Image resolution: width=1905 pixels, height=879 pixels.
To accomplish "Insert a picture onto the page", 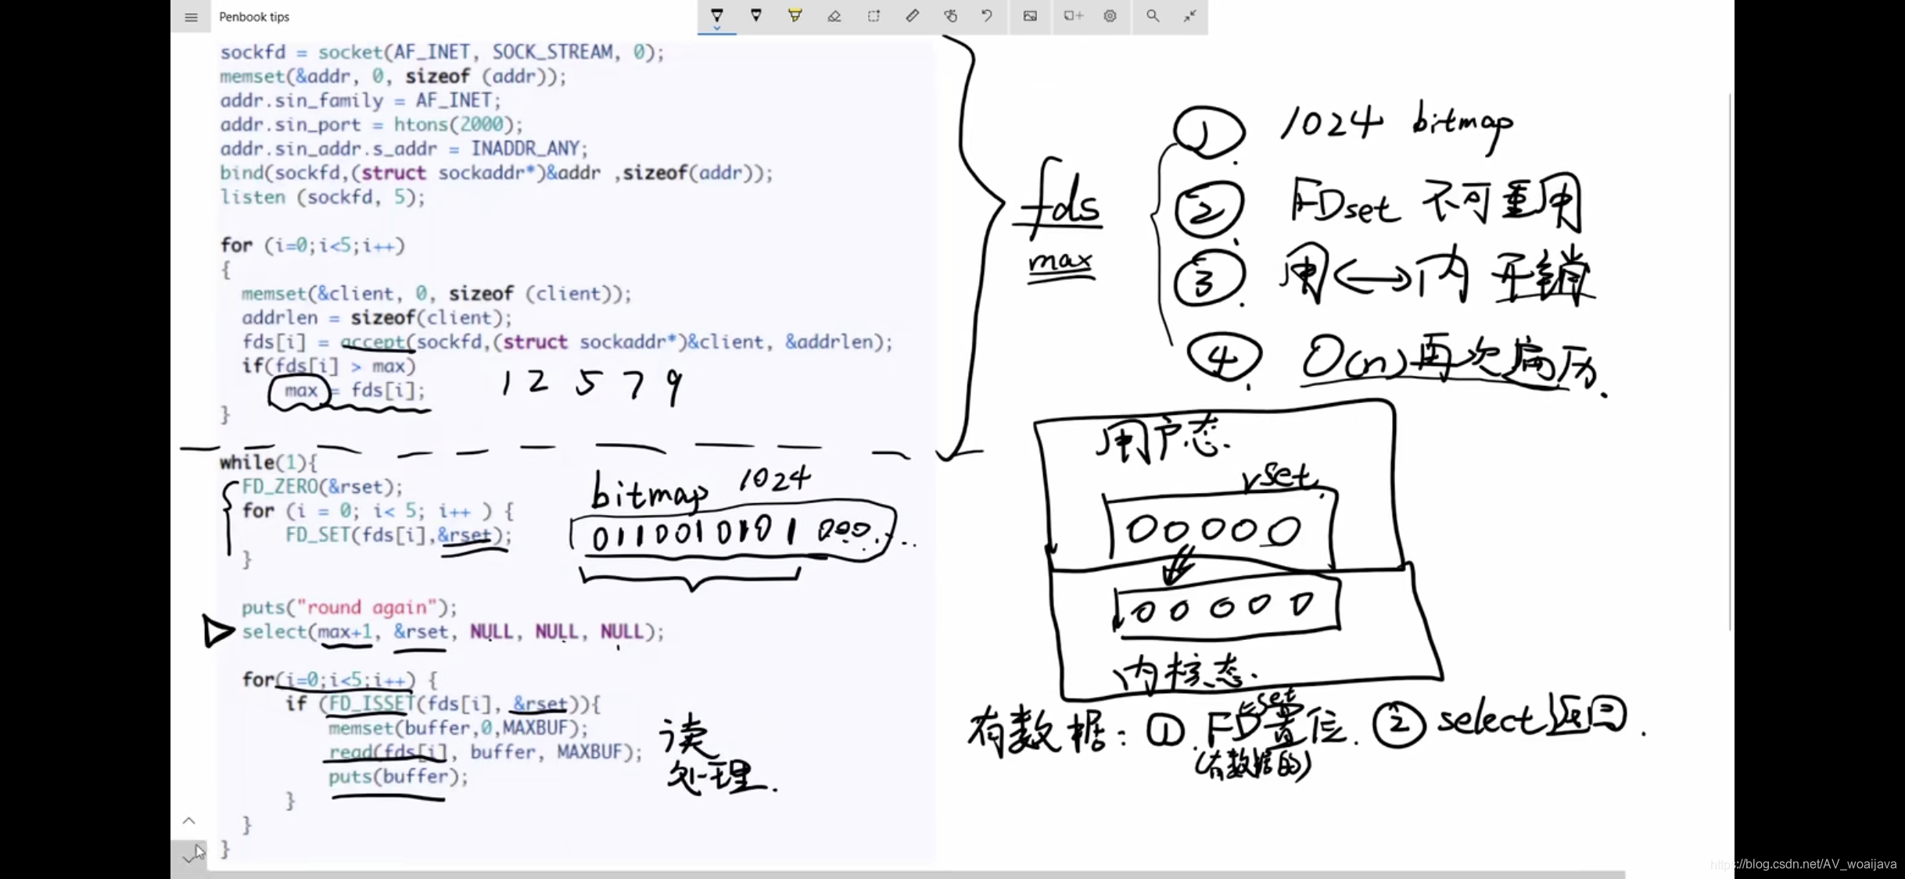I will [1030, 16].
